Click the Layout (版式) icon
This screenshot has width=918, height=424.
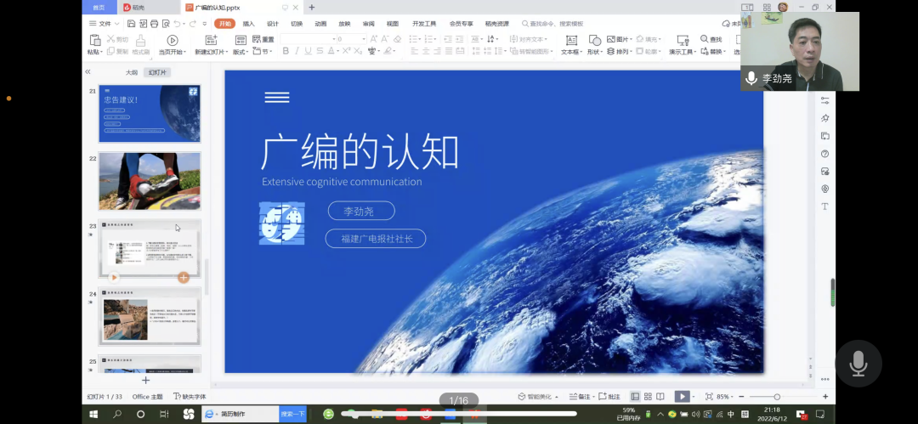[241, 41]
